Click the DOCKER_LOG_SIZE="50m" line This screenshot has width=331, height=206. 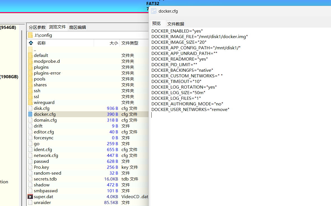click(178, 93)
